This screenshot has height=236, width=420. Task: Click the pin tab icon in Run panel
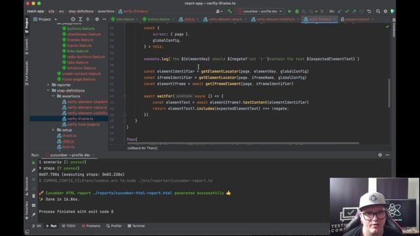[x=33, y=214]
